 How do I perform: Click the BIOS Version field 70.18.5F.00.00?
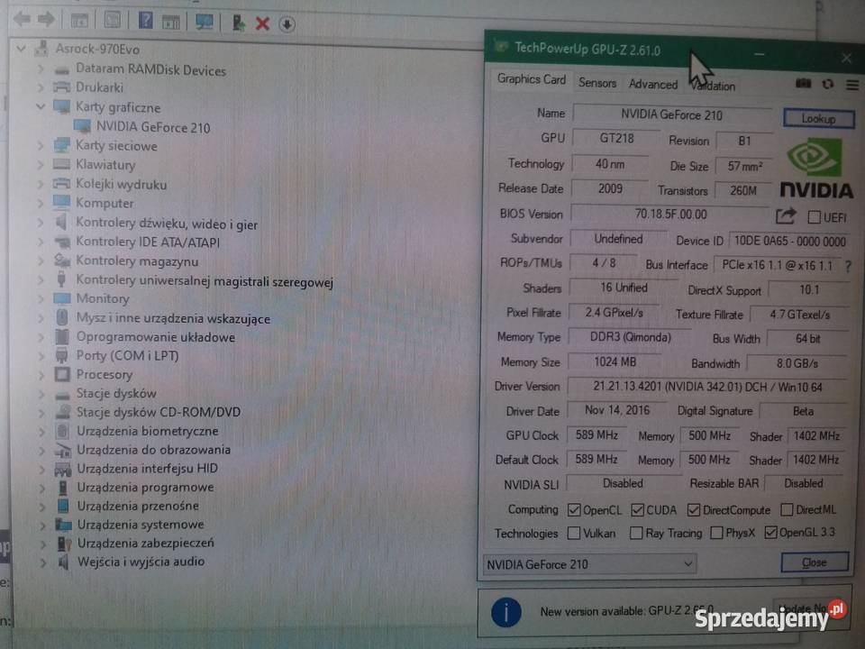tap(670, 215)
